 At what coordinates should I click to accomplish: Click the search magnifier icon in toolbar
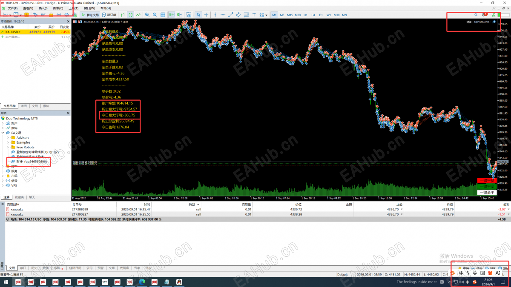pos(476,15)
